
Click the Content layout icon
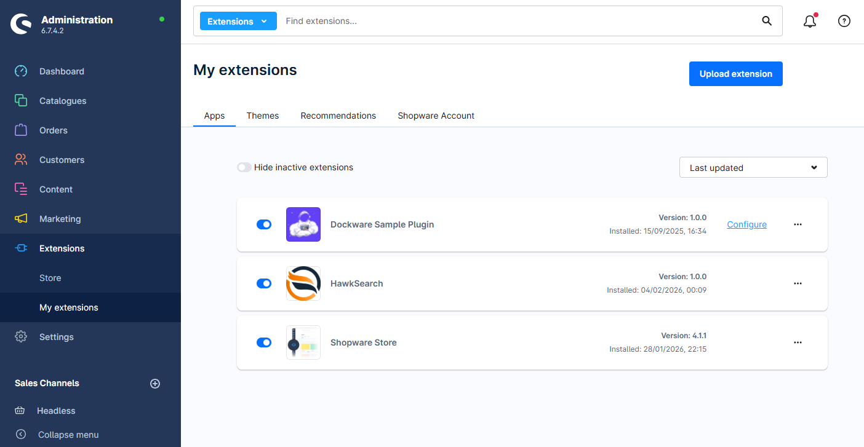(x=21, y=189)
